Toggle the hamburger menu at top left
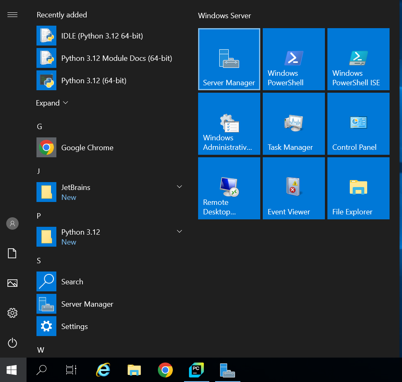402x382 pixels. [12, 15]
